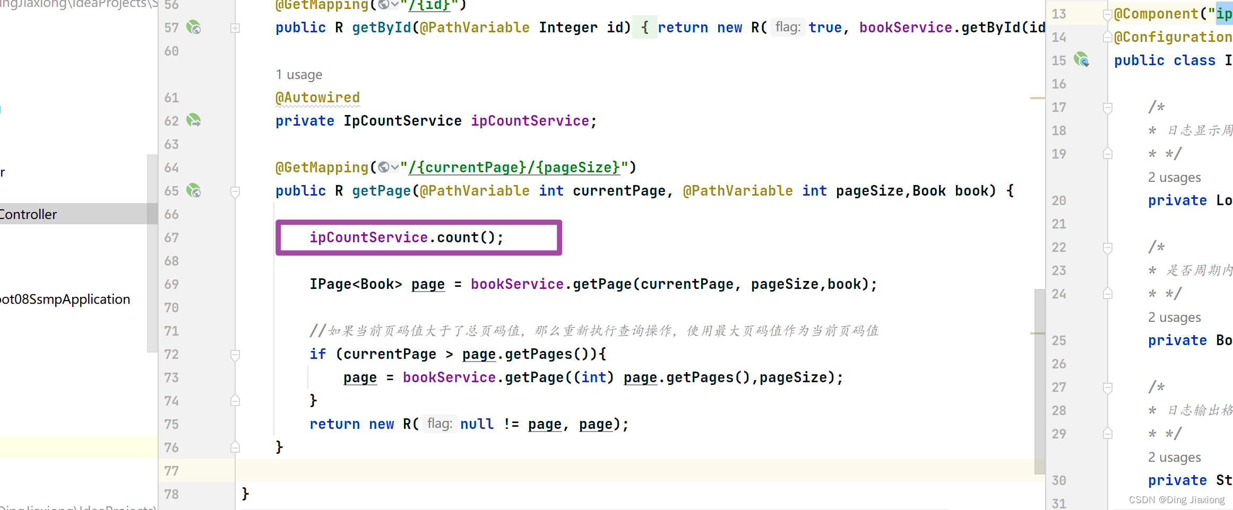The height and width of the screenshot is (510, 1233).
Task: Click the Chinese comment on line 71
Action: [x=593, y=331]
